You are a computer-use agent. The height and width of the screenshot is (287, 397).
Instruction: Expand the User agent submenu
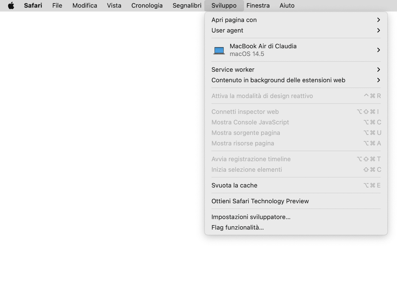[296, 30]
